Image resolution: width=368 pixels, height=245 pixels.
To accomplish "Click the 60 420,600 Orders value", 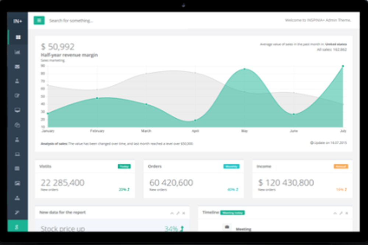I will 171,182.
